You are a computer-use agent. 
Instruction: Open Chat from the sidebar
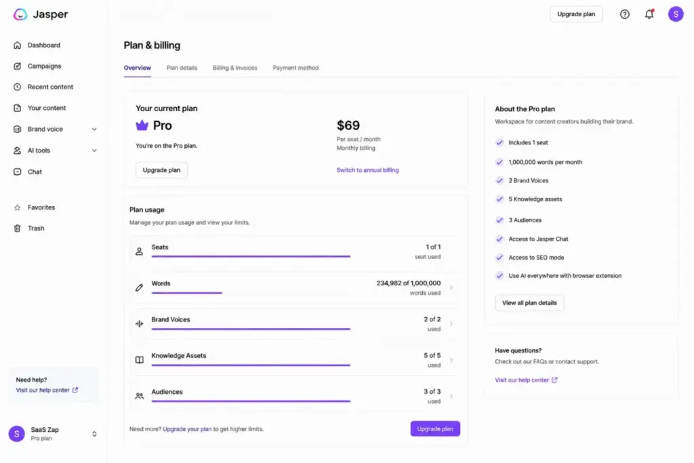pos(35,172)
